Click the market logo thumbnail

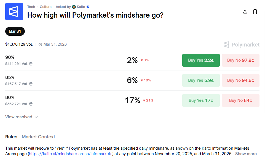pyautogui.click(x=14, y=12)
